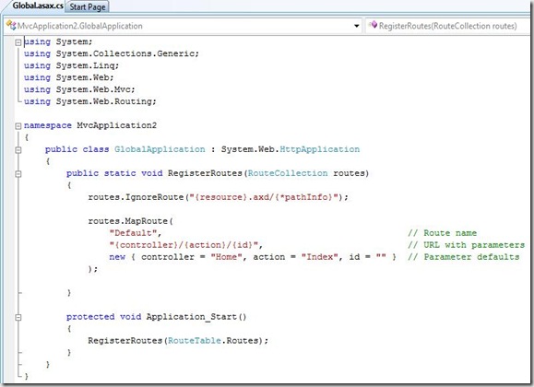Collapse the namespace MvcApplication2 block
Screen dimensions: 534x387
pyautogui.click(x=18, y=126)
